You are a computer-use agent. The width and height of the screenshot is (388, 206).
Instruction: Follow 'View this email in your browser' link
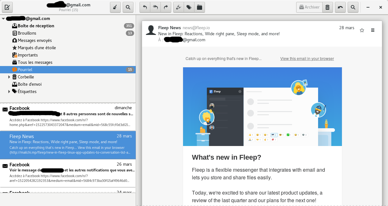pyautogui.click(x=307, y=59)
